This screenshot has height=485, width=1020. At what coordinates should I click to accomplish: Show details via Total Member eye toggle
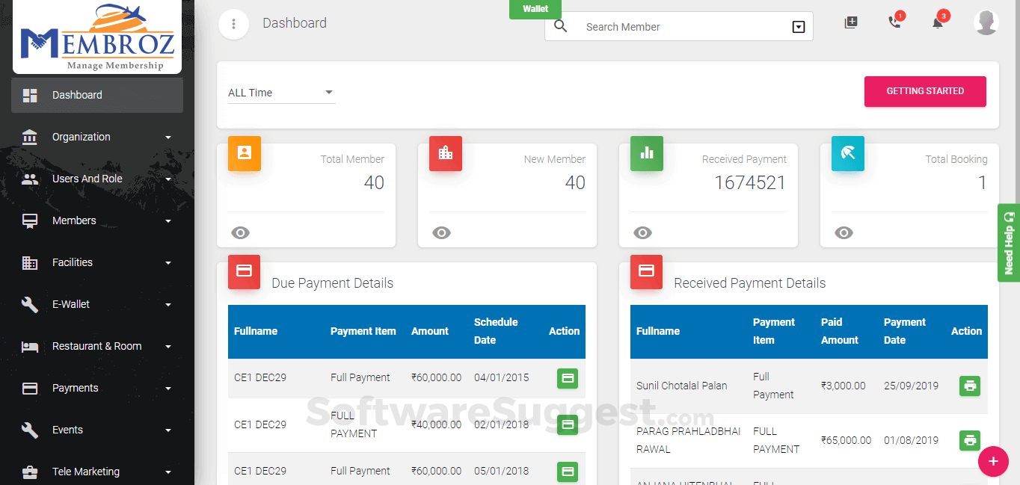pos(240,232)
